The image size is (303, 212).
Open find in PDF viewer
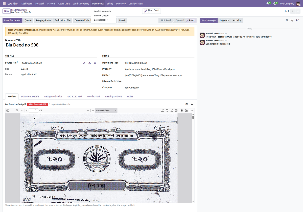click(17, 111)
